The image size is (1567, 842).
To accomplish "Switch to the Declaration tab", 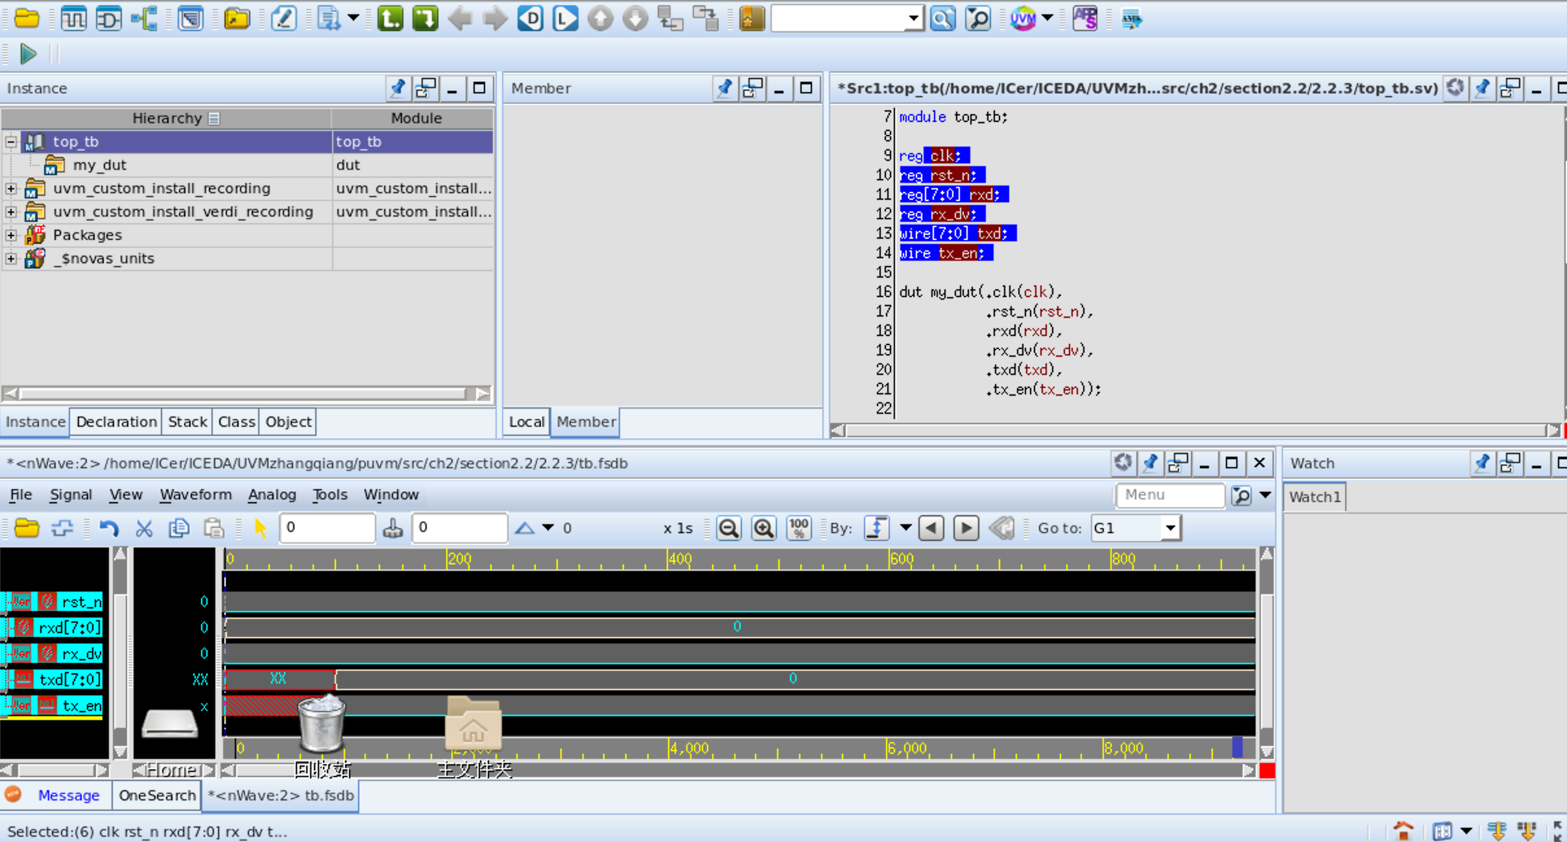I will 116,422.
